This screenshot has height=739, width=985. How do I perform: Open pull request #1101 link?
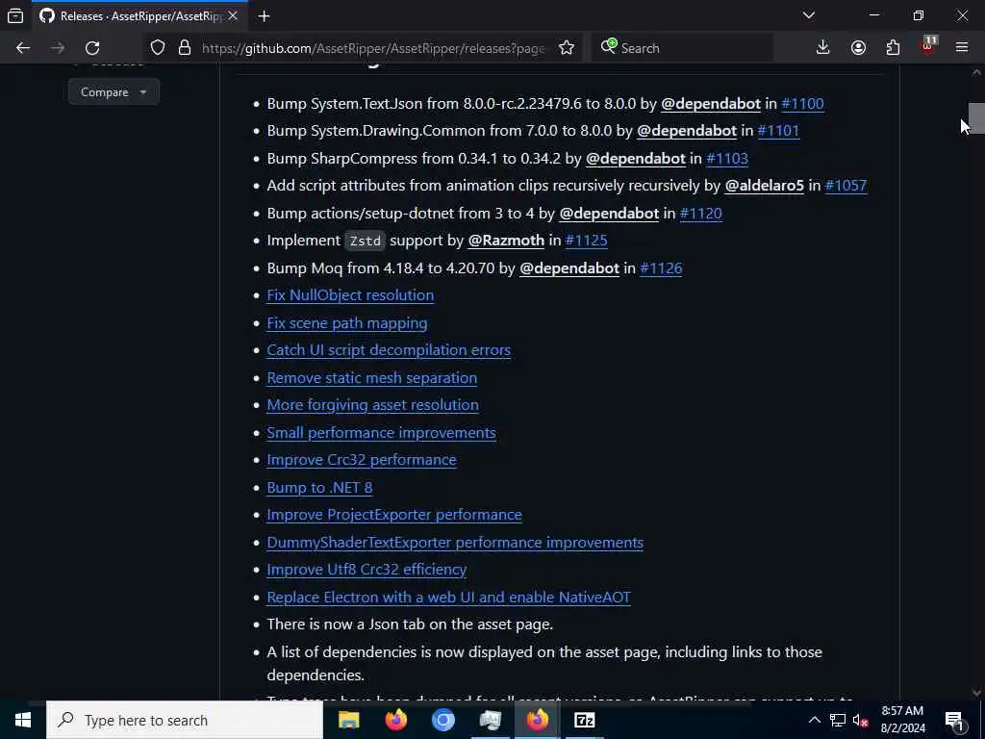point(778,131)
